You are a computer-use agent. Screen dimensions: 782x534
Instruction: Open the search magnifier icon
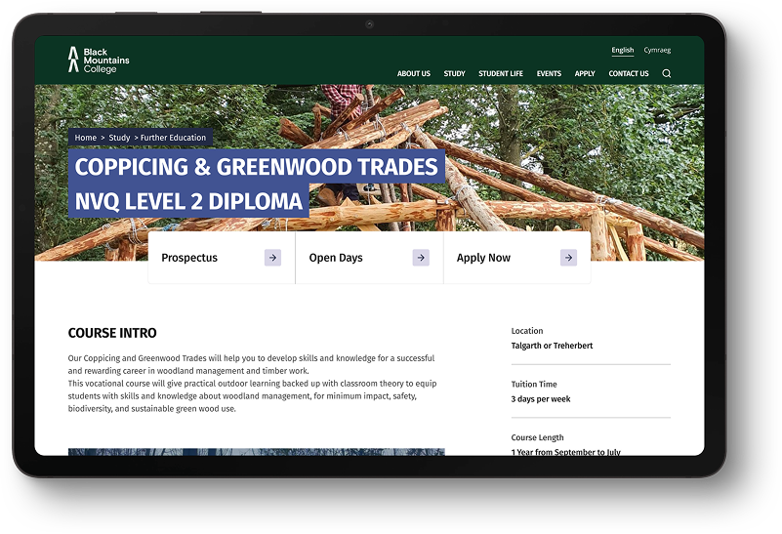tap(667, 73)
